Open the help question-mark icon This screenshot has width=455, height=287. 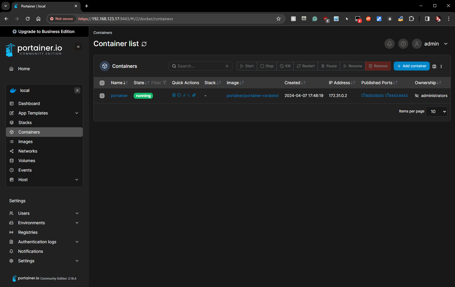[x=403, y=44]
